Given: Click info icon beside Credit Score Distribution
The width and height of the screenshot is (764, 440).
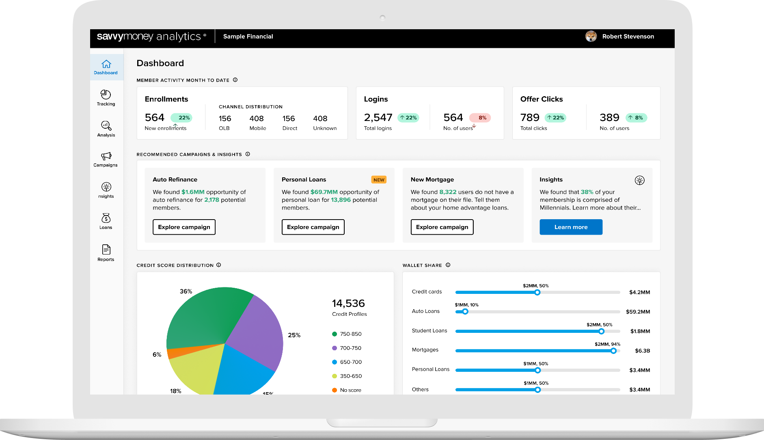Looking at the screenshot, I should coord(218,265).
